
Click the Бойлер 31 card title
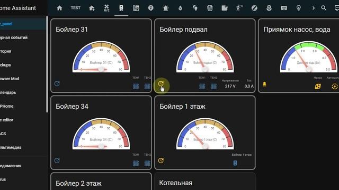coord(72,30)
